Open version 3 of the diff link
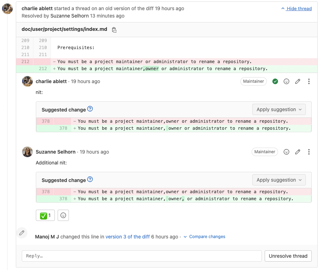The width and height of the screenshot is (323, 270). pyautogui.click(x=128, y=237)
